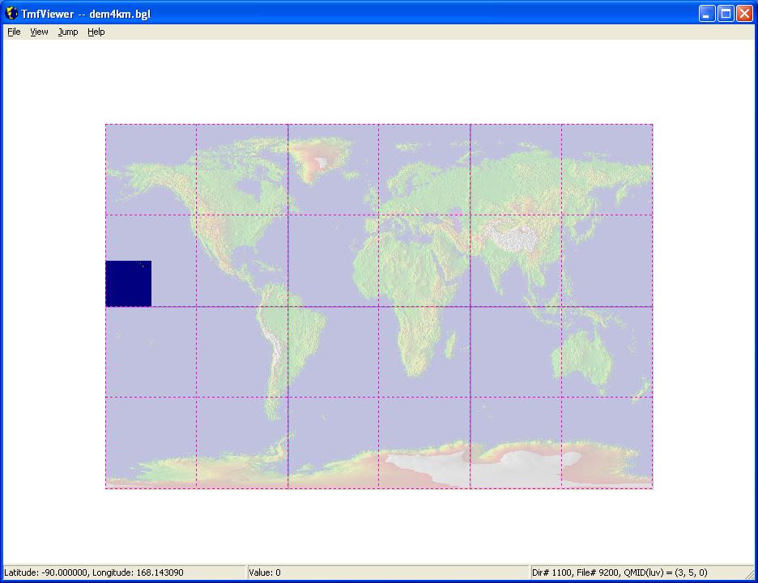Click the Dir# File# QMID status text

point(620,572)
